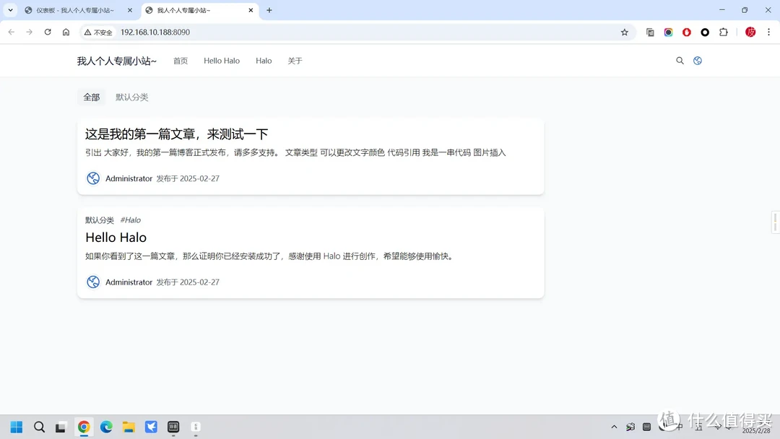The width and height of the screenshot is (780, 439).
Task: Reload the page with refresh icon
Action: pos(47,32)
